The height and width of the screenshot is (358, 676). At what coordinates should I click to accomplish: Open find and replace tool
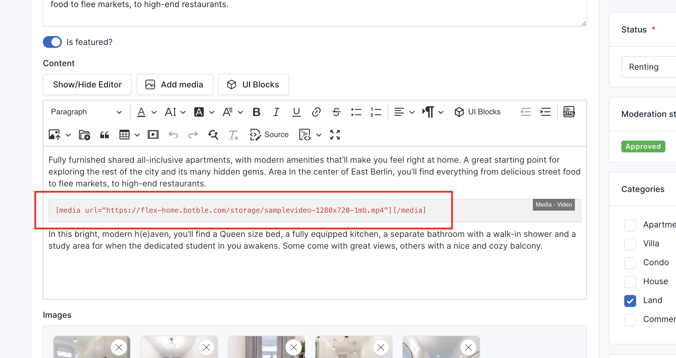(x=213, y=135)
